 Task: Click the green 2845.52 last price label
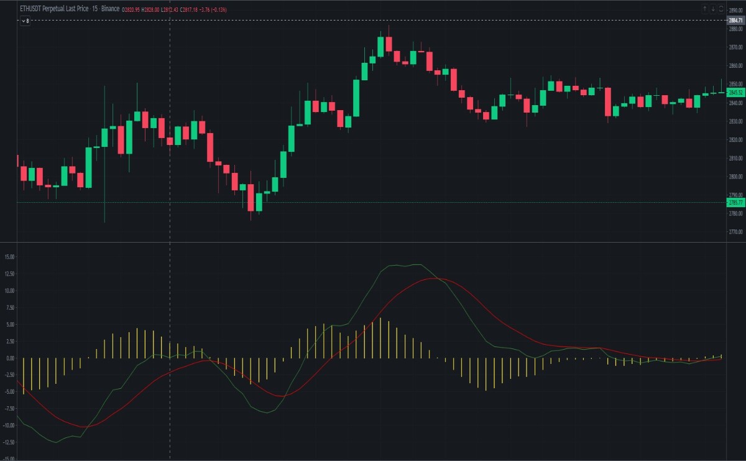735,93
